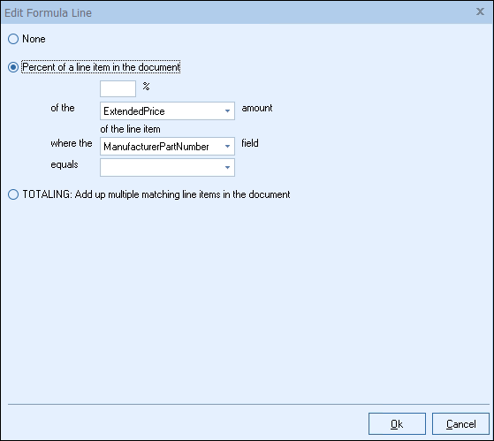
Task: Expand the ManufacturerPartNumber dropdown arrow
Action: (x=227, y=146)
